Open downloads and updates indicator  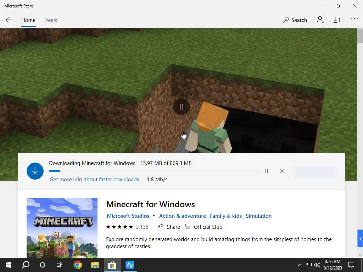pos(337,20)
